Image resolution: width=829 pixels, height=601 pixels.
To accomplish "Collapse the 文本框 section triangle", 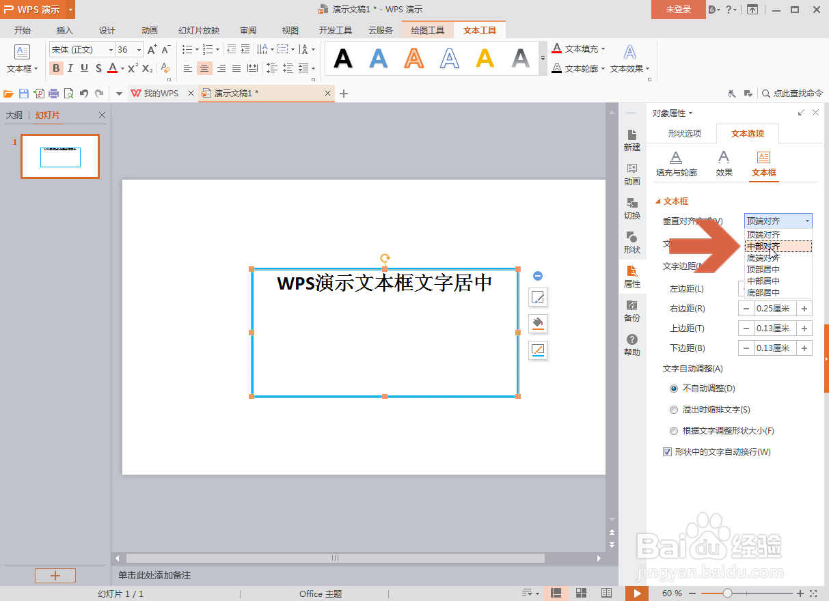I will (658, 201).
